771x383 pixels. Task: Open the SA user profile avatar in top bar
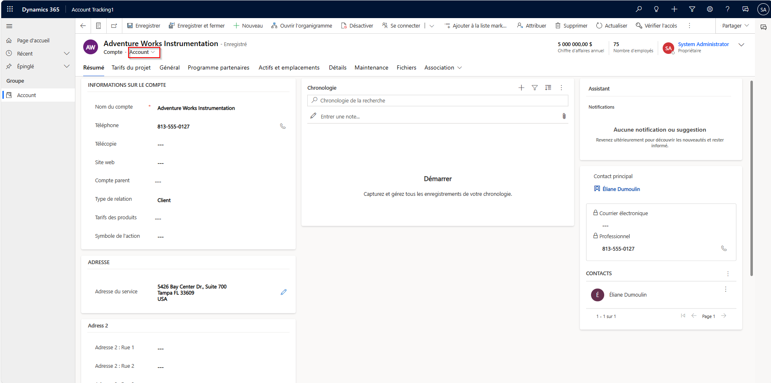click(763, 9)
